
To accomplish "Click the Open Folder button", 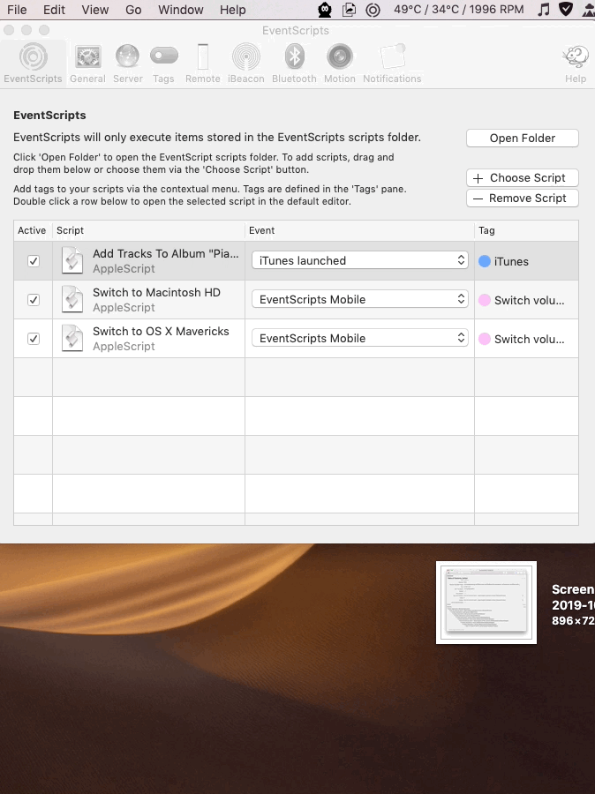I will tap(522, 139).
